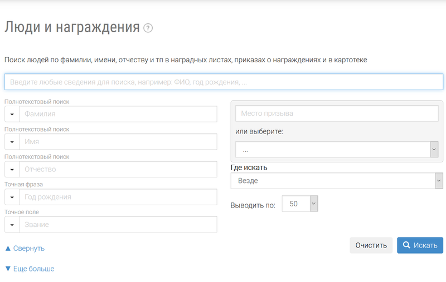Viewport: 446px width, 282px height.
Task: Click into the Звание input field
Action: [118, 224]
